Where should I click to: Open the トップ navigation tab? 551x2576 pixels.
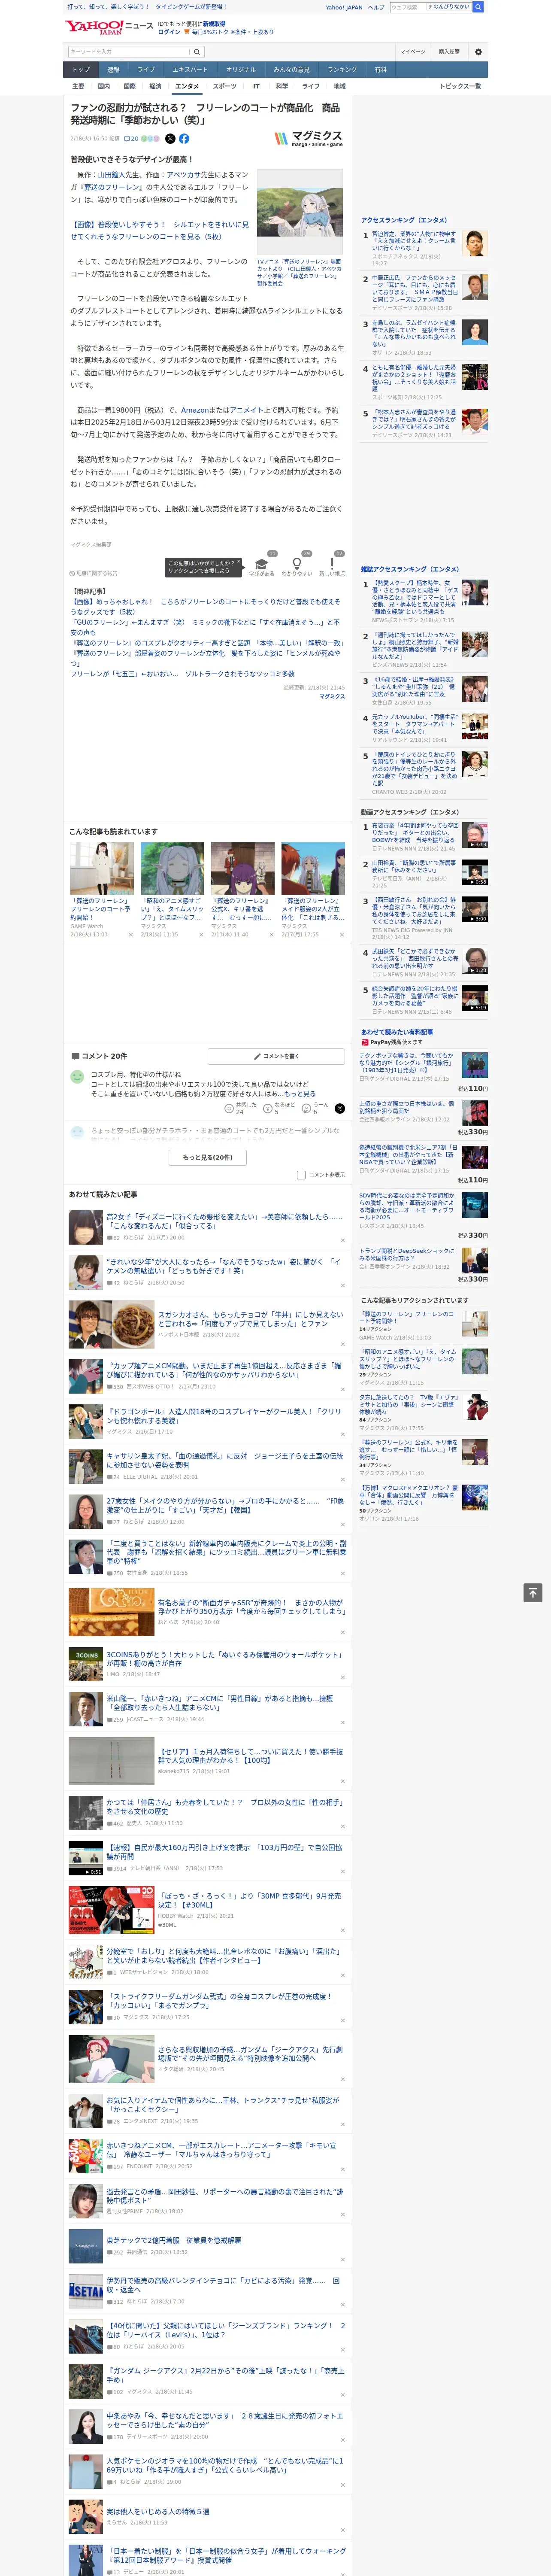pos(81,70)
